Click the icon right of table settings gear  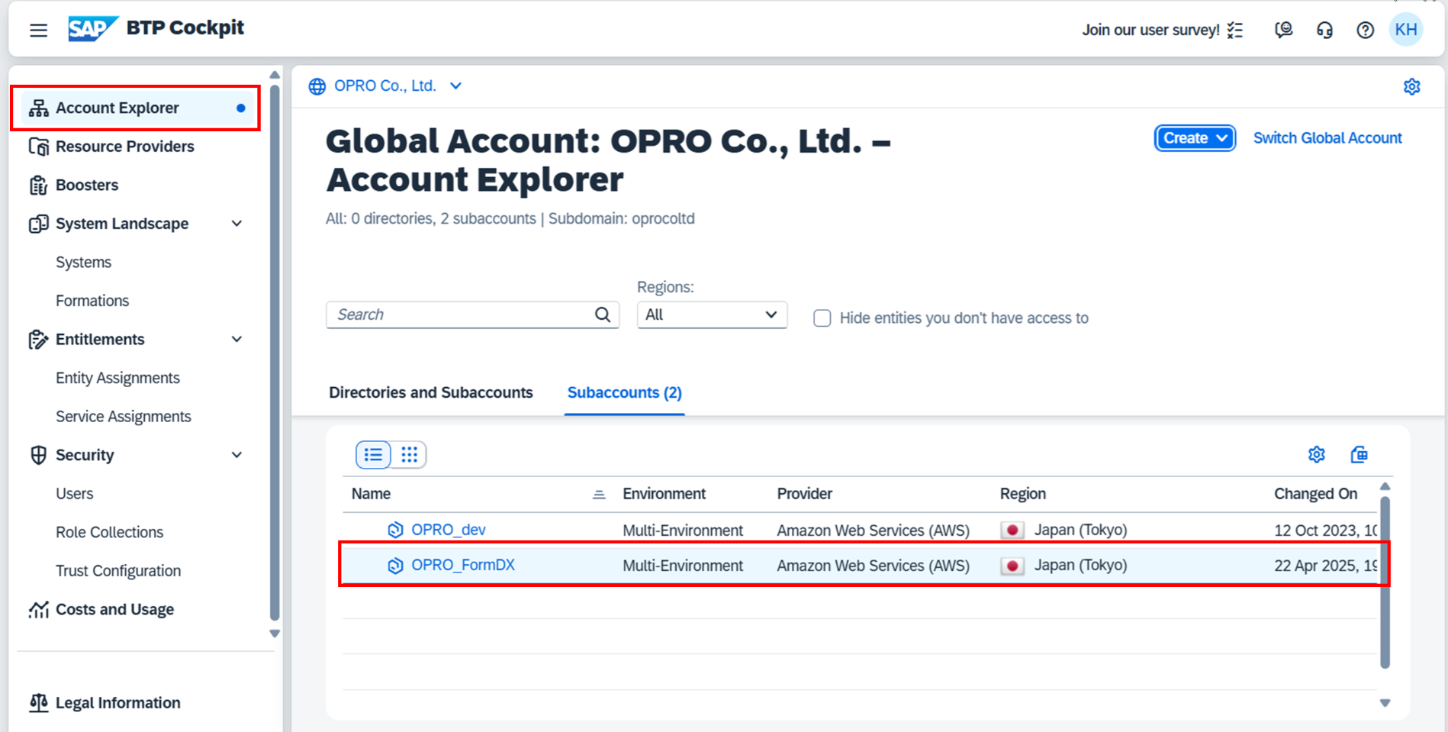[1359, 455]
